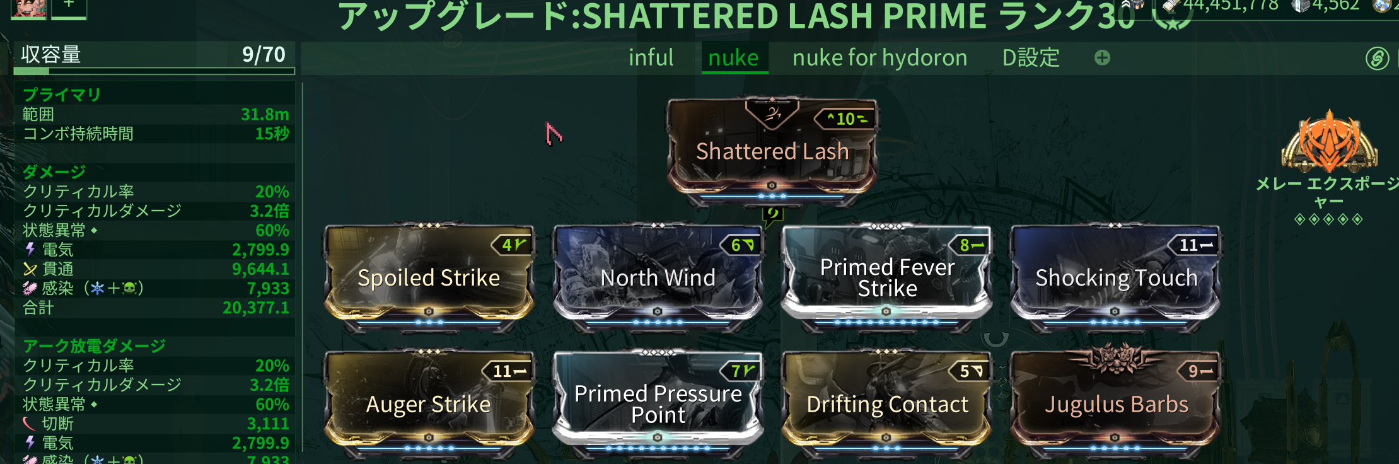1399x464 pixels.
Task: Click the green polarity marker below stance slot
Action: tap(772, 216)
